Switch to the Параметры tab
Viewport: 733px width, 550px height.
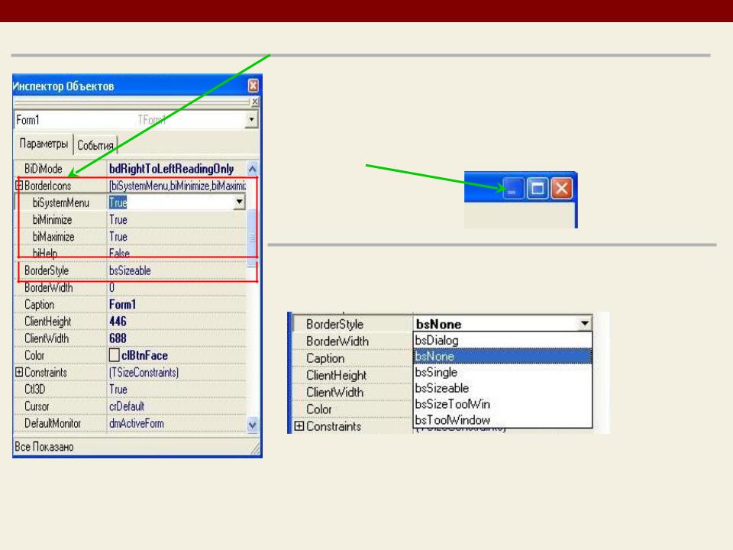coord(44,144)
